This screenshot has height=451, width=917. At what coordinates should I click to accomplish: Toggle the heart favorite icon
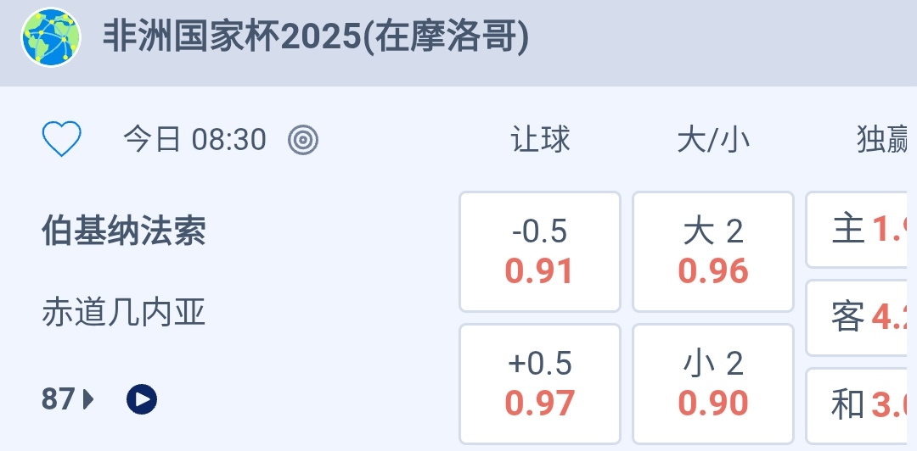point(62,140)
